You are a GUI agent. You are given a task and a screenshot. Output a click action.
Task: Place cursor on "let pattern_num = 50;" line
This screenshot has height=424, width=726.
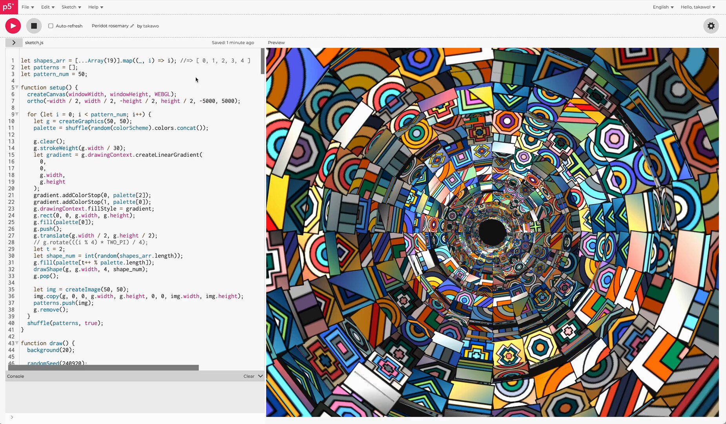[54, 74]
